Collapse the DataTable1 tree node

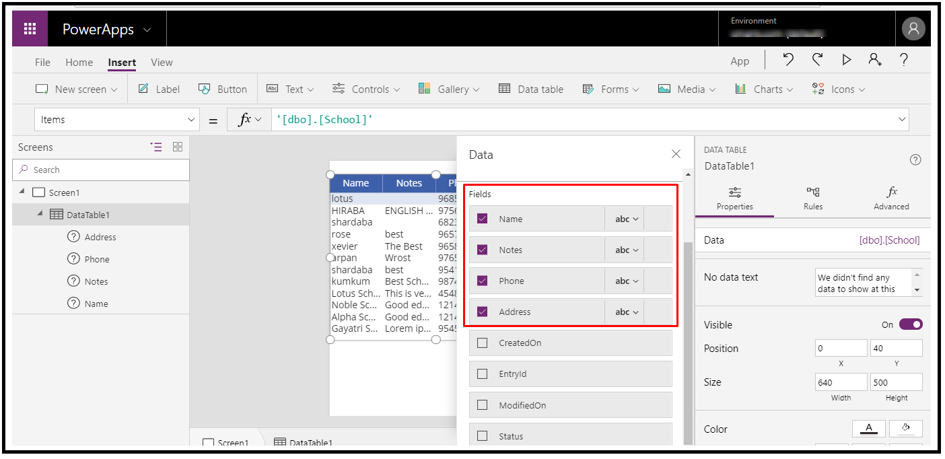39,214
